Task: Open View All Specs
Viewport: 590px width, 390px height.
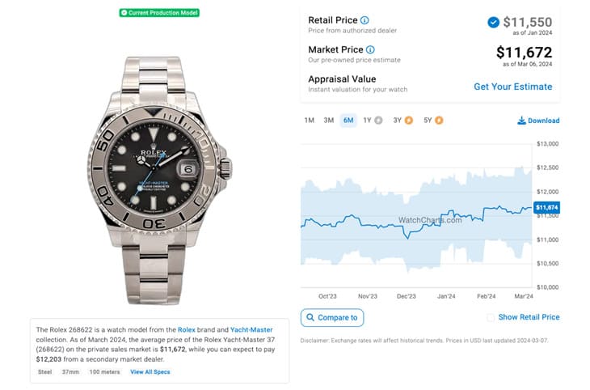Action: (x=150, y=372)
